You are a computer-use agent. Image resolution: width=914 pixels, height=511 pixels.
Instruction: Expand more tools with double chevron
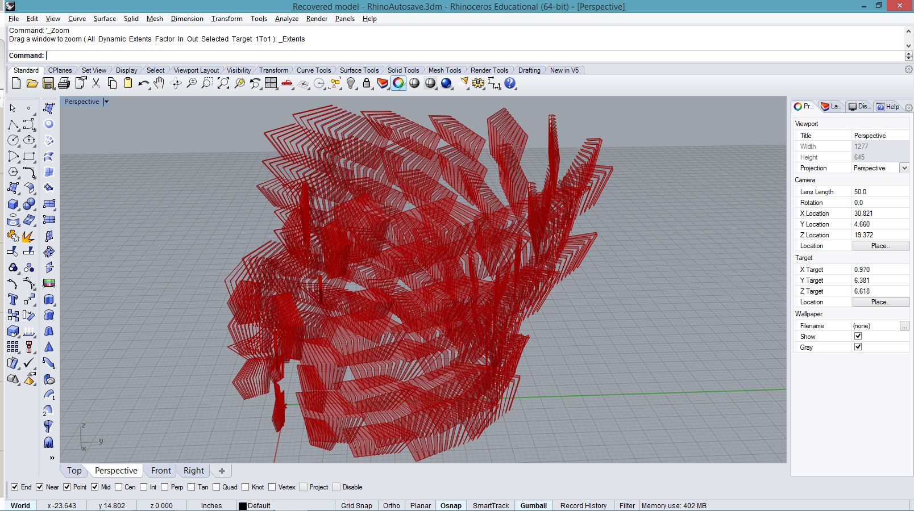[52, 458]
